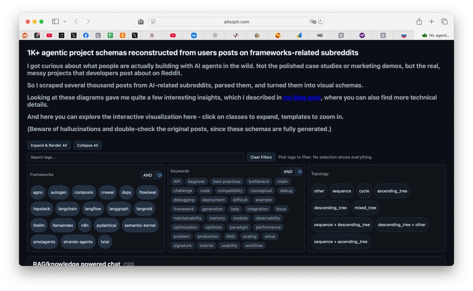
Task: Click Expand & Render All button
Action: [x=49, y=145]
